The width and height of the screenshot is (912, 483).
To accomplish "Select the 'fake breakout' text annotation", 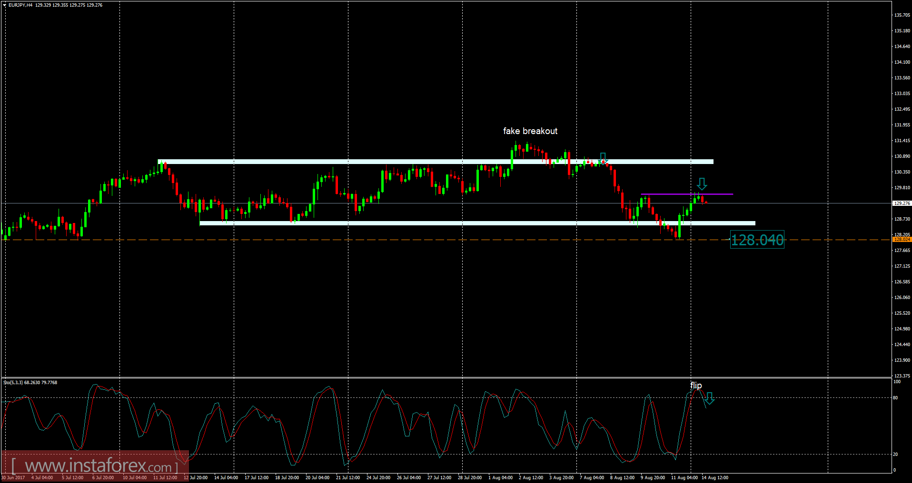I will (x=530, y=131).
